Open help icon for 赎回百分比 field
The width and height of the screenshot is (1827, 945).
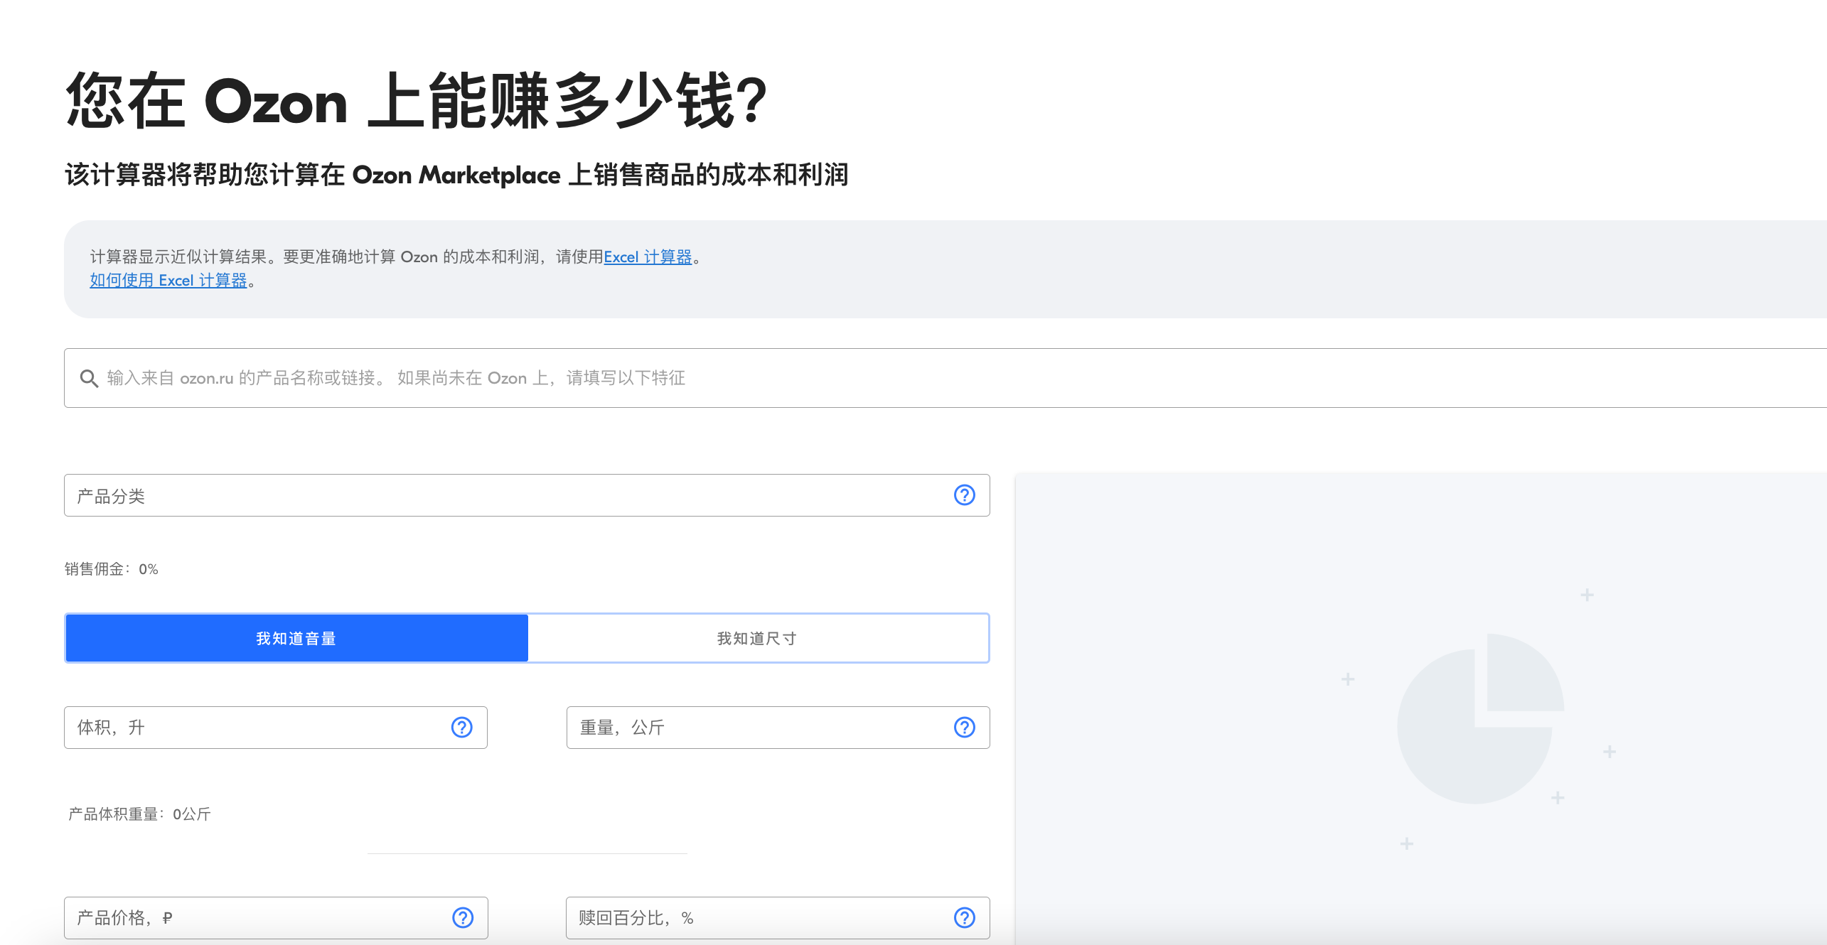[964, 918]
